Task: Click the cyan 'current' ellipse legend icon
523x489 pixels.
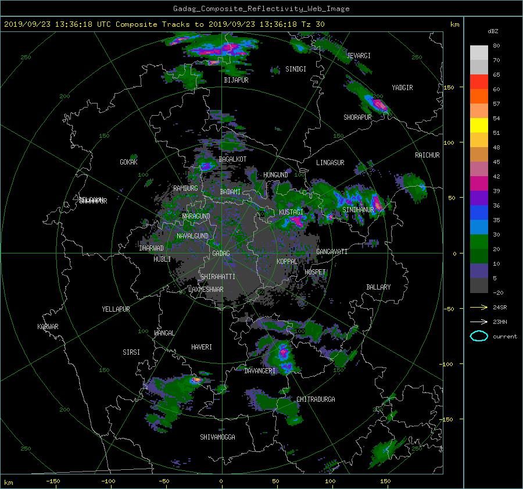Action: (x=479, y=336)
